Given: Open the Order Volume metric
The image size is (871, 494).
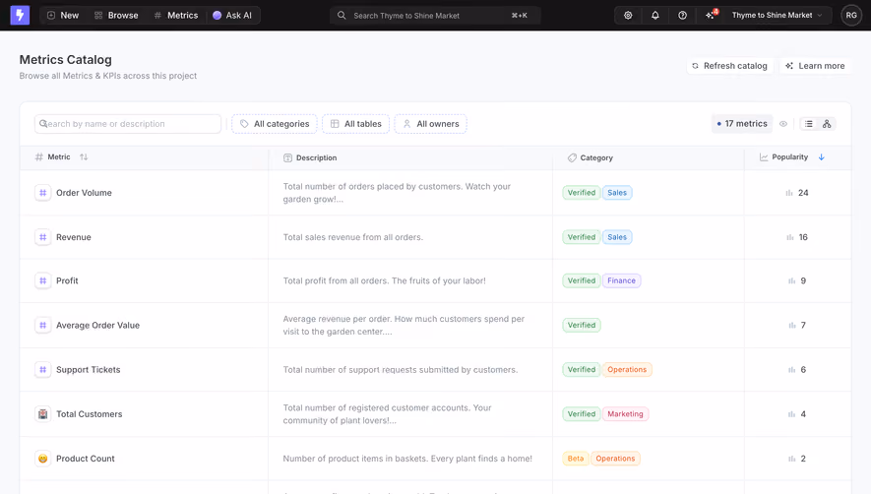Looking at the screenshot, I should (x=84, y=193).
